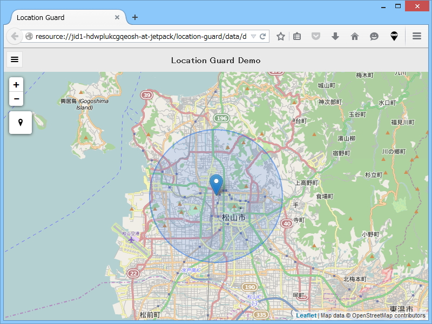Open the URL bar history dropdown arrow
Screen dimensions: 432x324
click(253, 37)
